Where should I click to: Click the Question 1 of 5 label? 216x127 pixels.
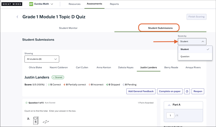[x=36, y=103]
